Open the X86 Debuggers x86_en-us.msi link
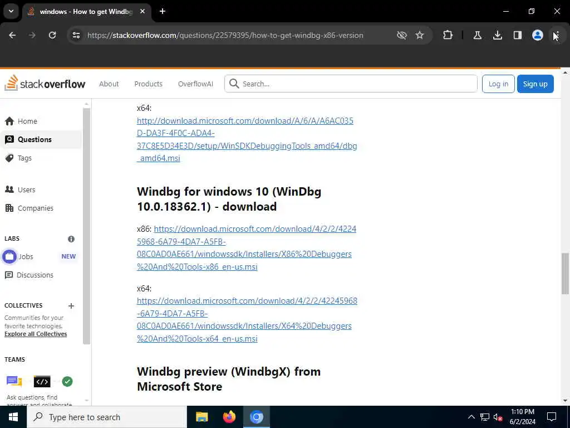 (247, 248)
